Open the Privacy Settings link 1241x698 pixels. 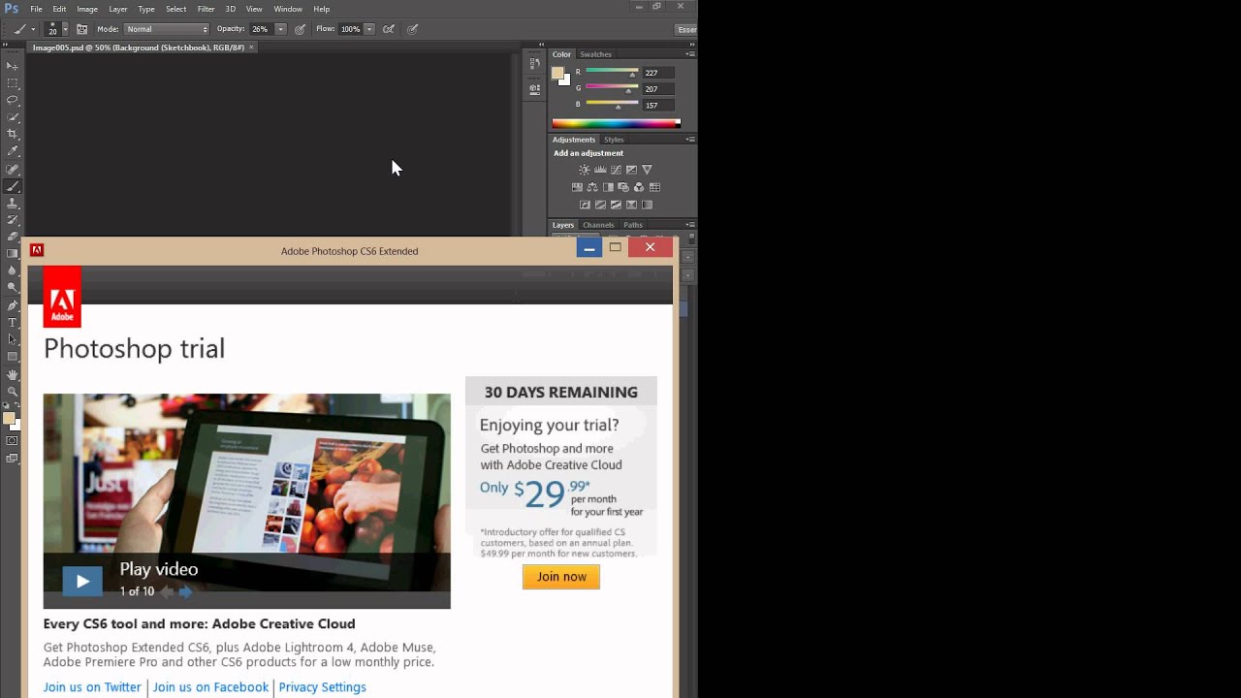click(x=322, y=687)
